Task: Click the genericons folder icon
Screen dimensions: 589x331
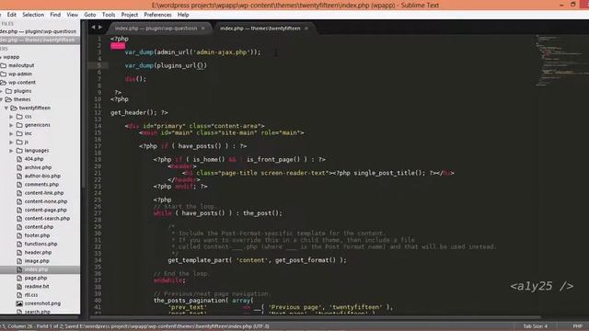Action: (19, 125)
